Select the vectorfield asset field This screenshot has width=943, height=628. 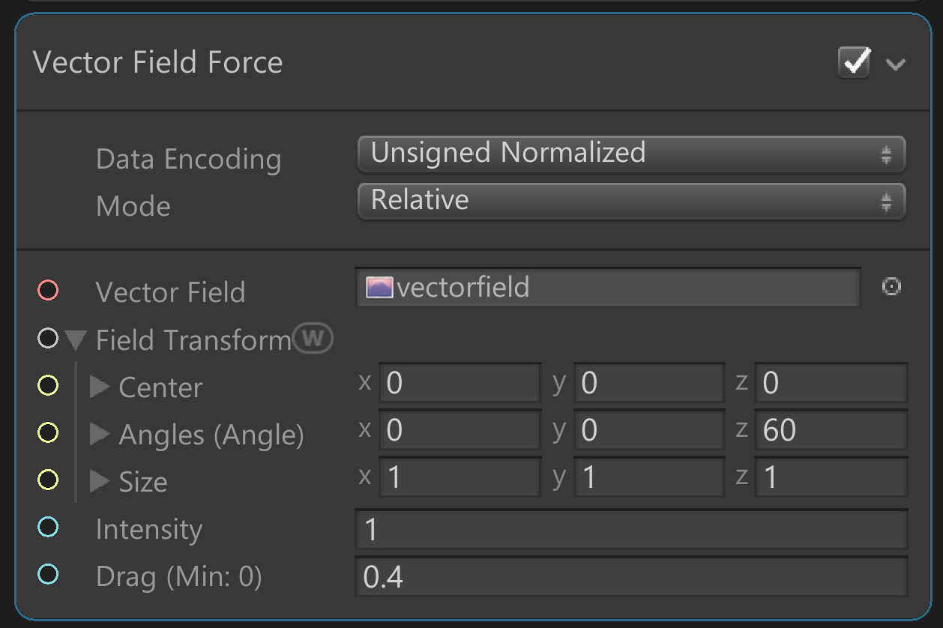coord(607,288)
